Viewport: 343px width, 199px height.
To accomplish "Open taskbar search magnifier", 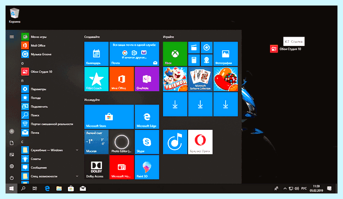I will tap(23, 188).
